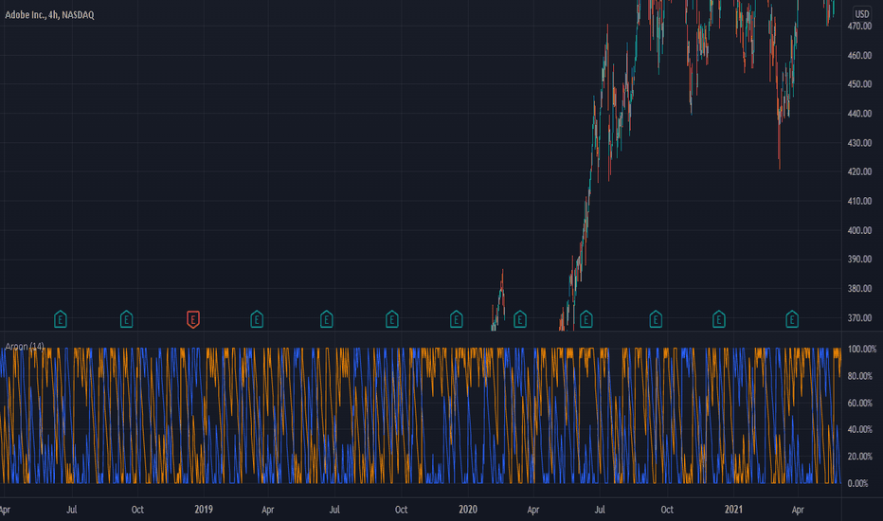Select the Aroon (14) indicator legend
Image resolution: width=883 pixels, height=521 pixels.
tap(25, 347)
